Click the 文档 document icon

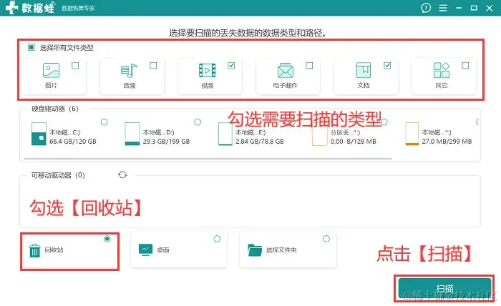coord(364,70)
